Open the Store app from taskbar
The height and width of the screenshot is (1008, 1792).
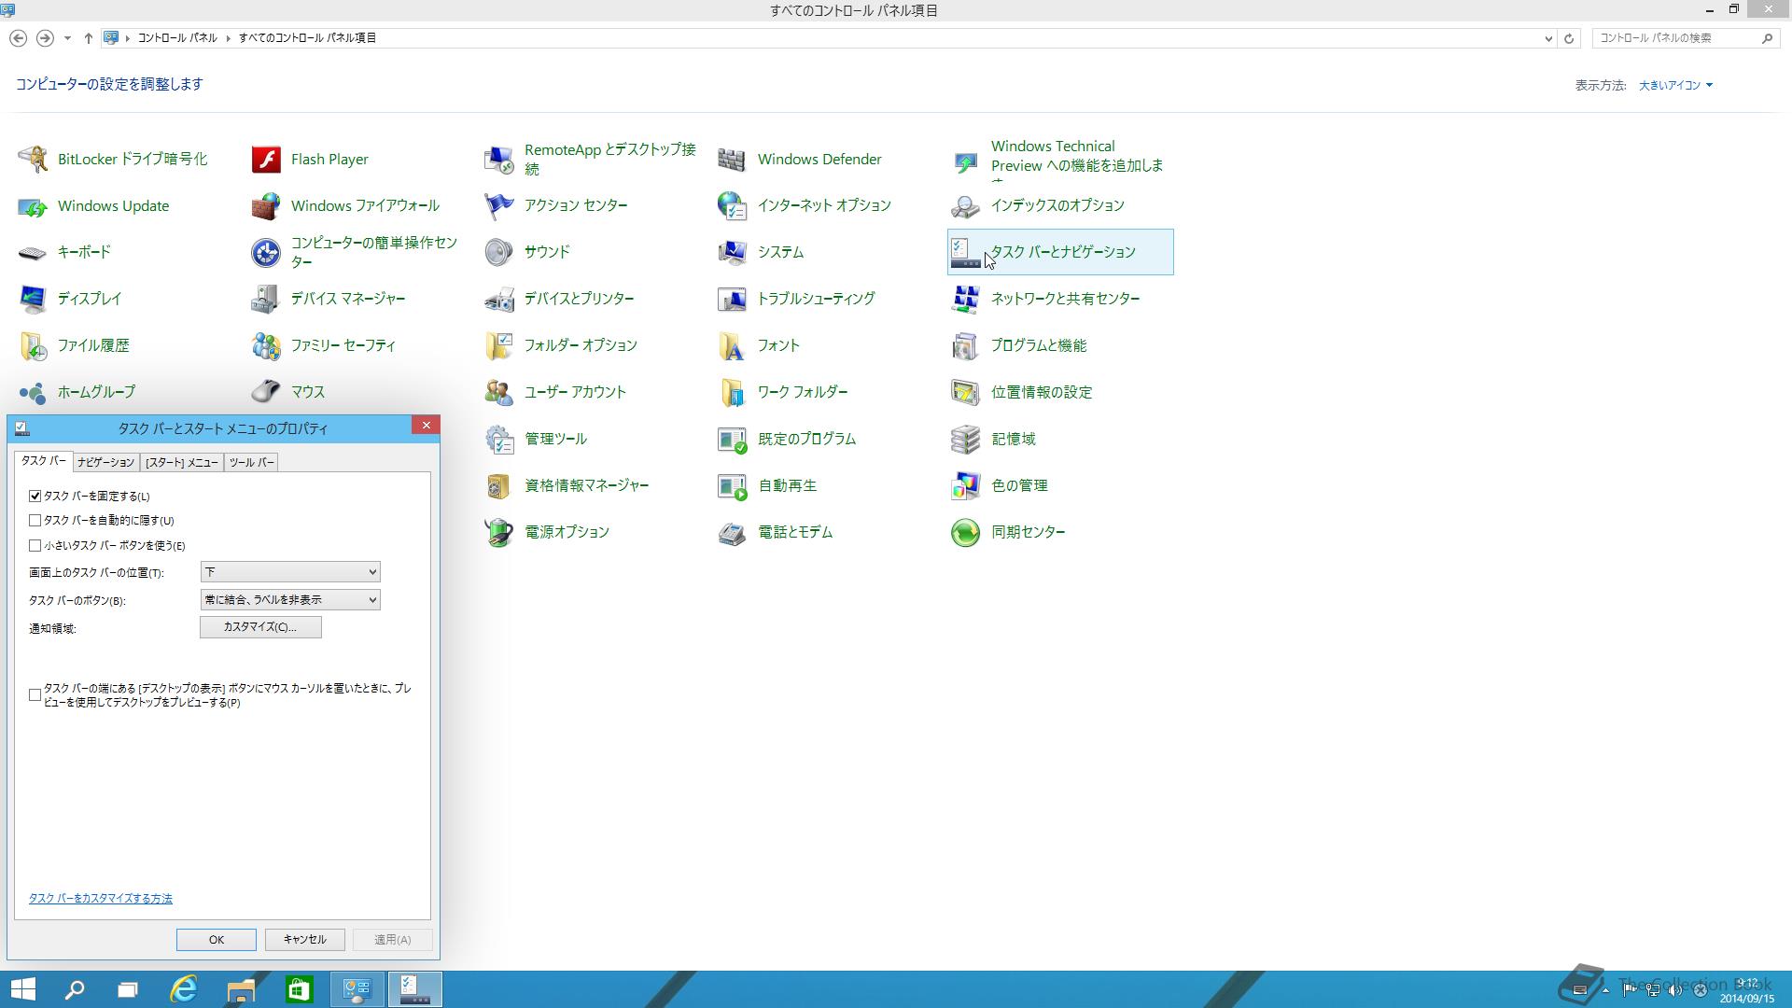point(299,989)
